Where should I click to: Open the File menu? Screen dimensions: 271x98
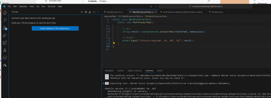coord(9,6)
